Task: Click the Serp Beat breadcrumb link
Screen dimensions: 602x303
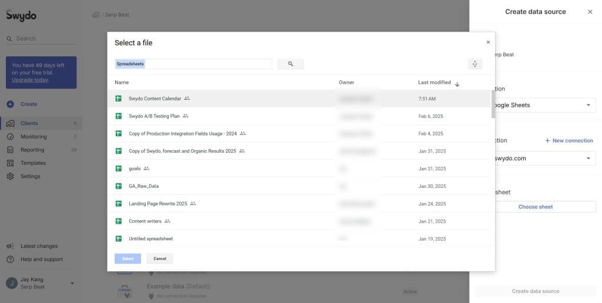Action: coord(117,15)
